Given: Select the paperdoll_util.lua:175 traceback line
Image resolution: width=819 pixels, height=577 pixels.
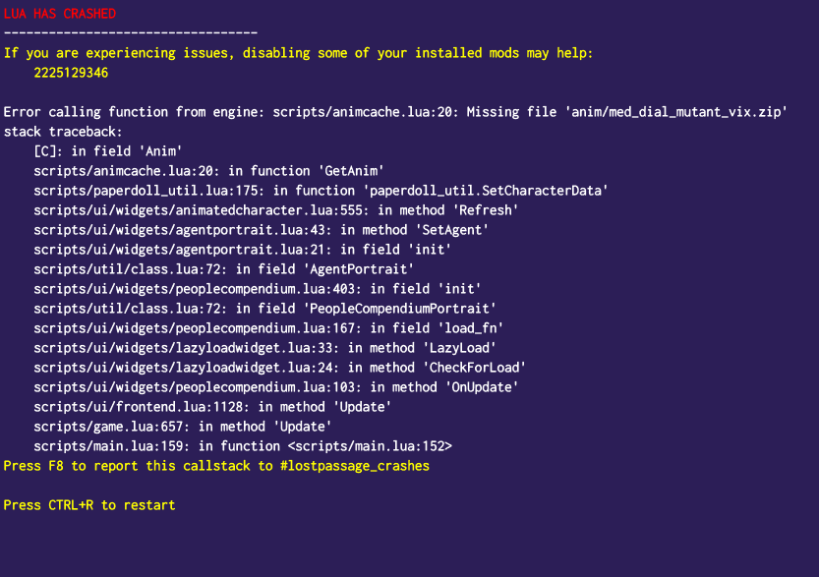Looking at the screenshot, I should tap(321, 191).
